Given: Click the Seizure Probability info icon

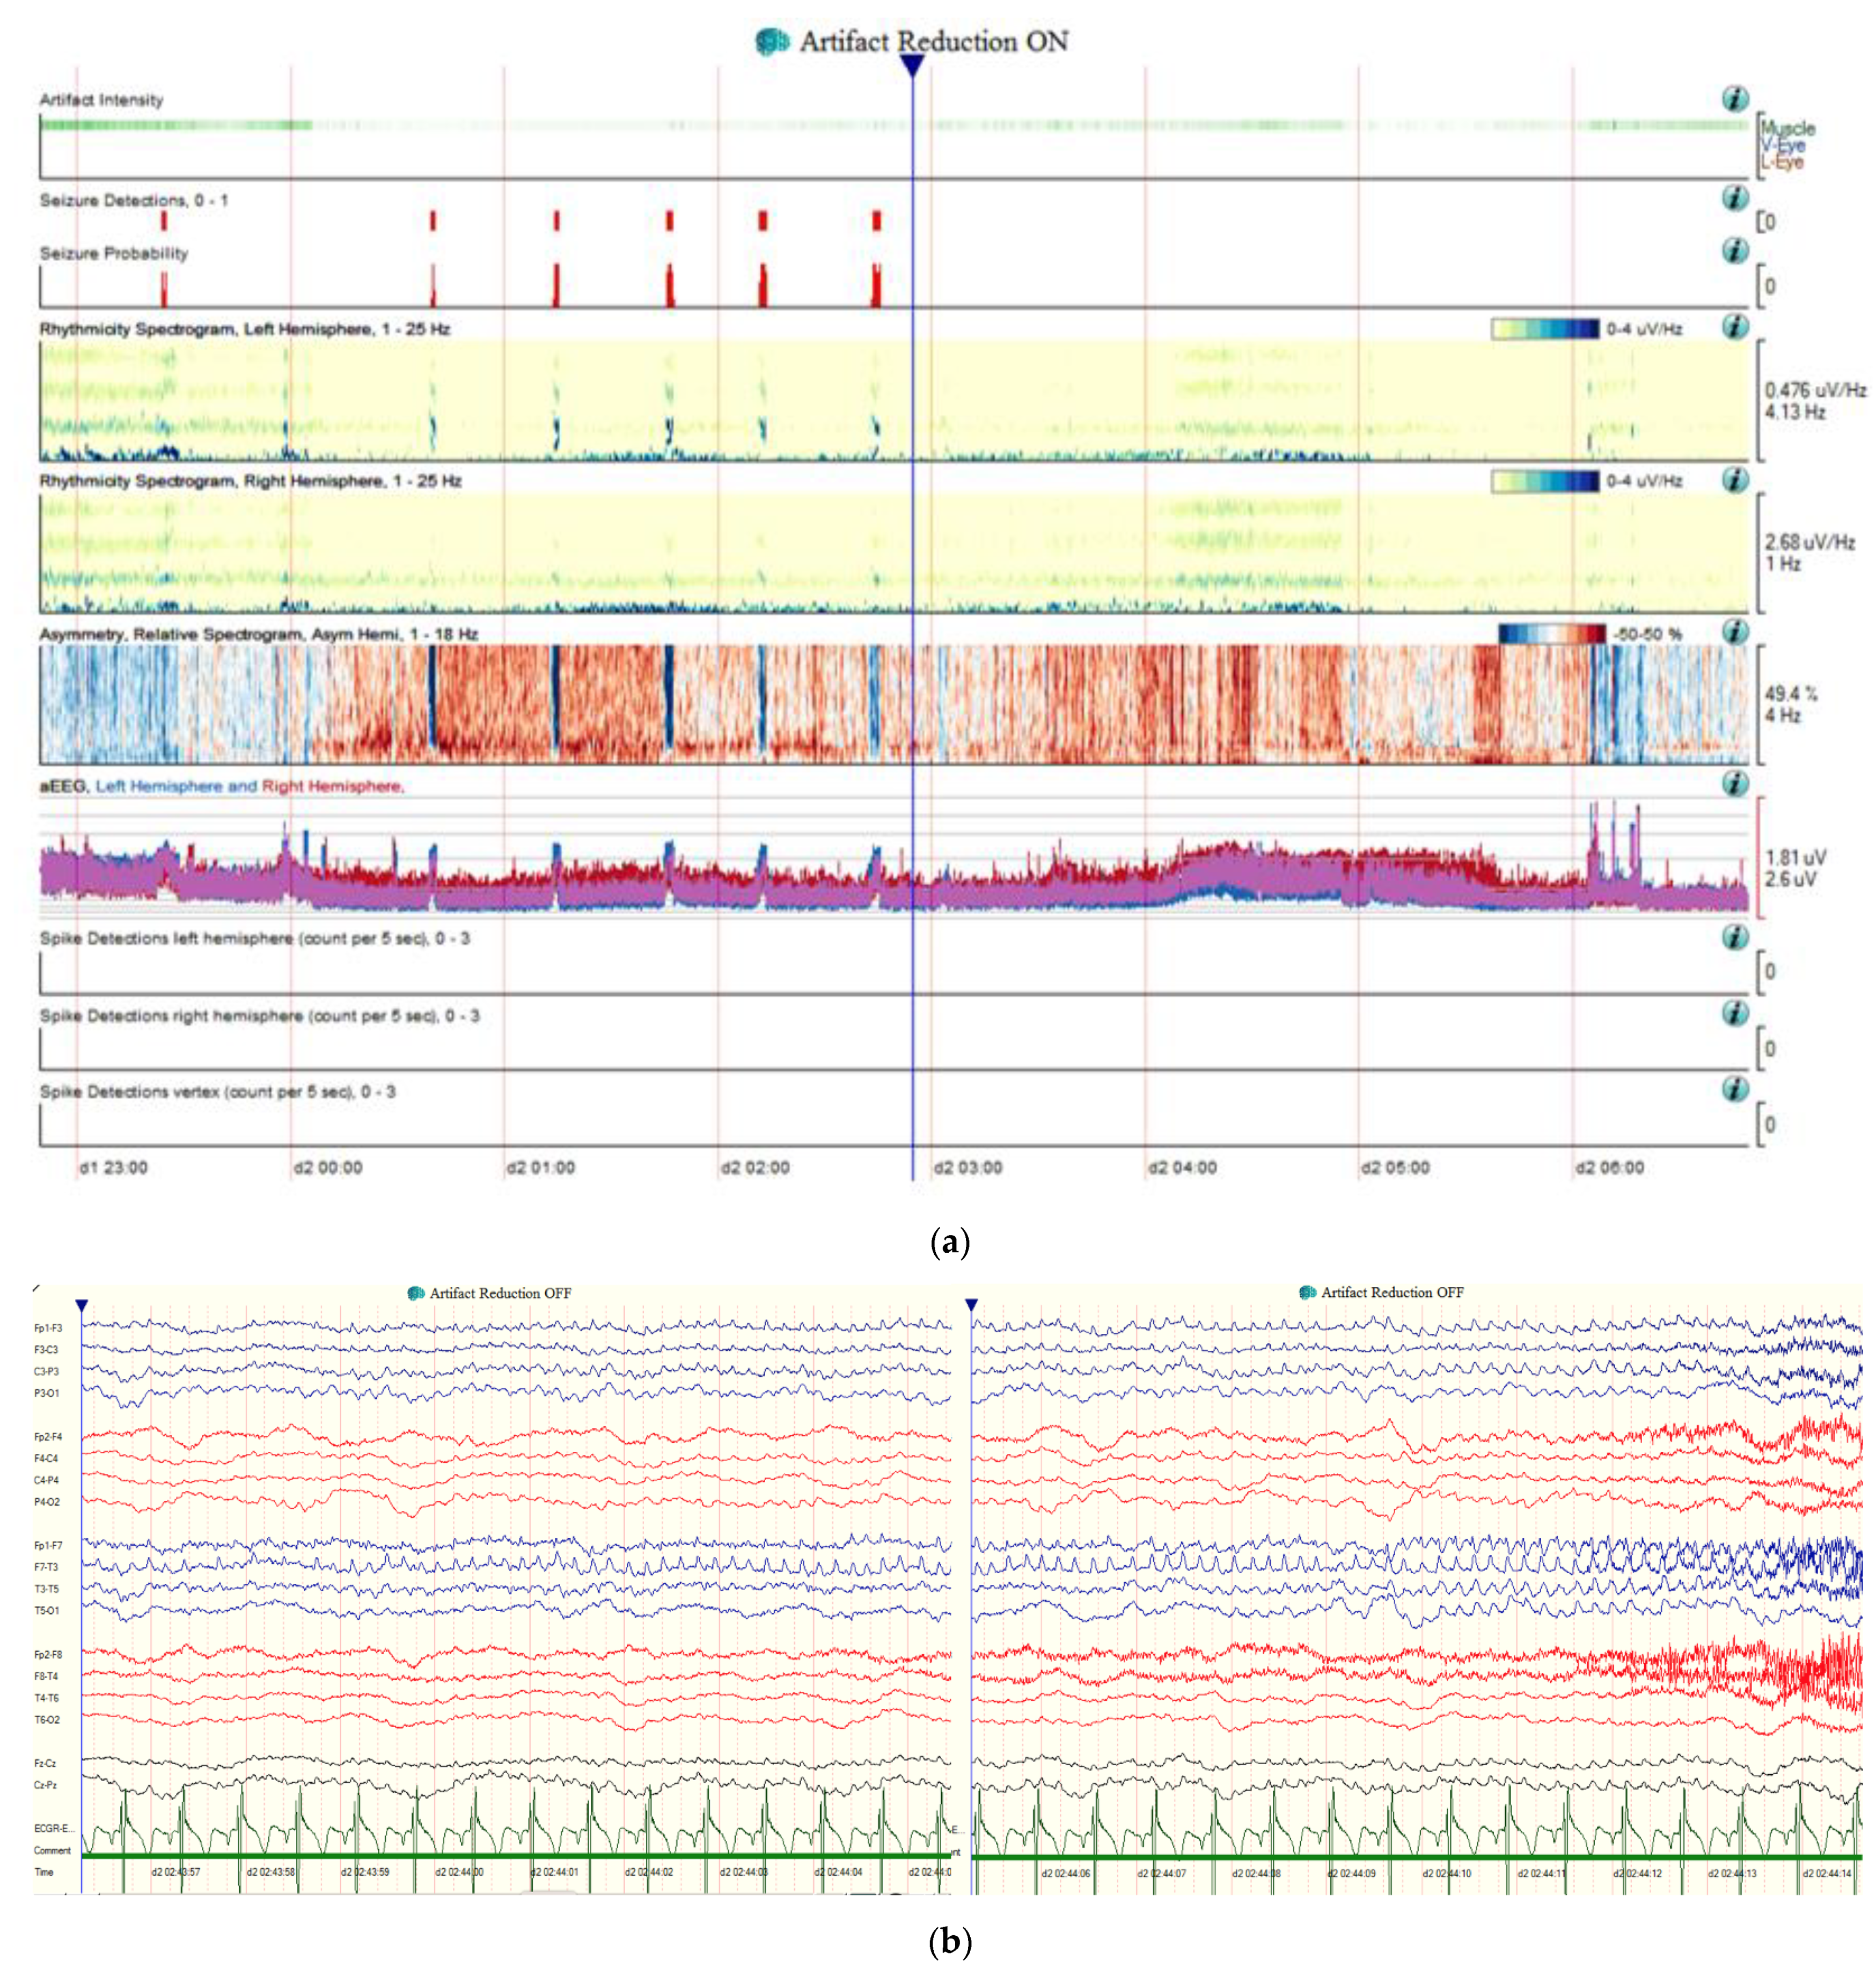Looking at the screenshot, I should pyautogui.click(x=1735, y=250).
